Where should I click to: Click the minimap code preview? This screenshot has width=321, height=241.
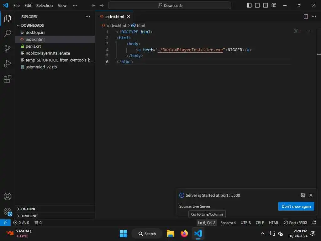tap(302, 31)
